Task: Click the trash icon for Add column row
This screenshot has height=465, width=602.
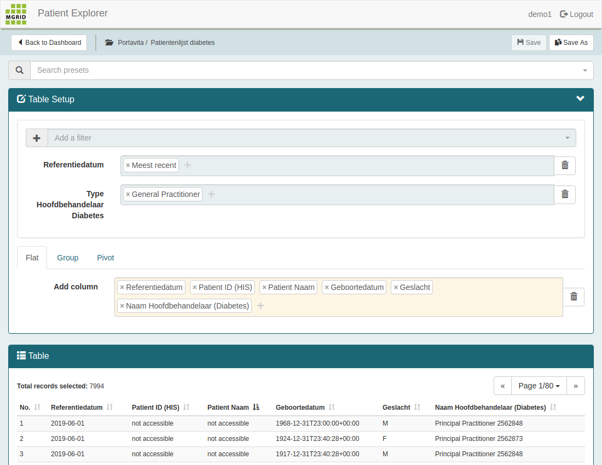Action: (x=574, y=297)
